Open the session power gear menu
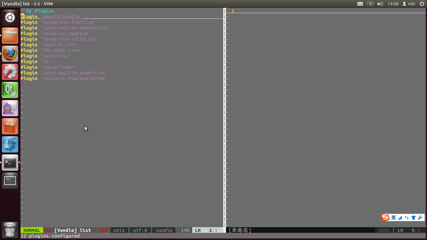Screen dimensions: 427x240 (422, 4)
